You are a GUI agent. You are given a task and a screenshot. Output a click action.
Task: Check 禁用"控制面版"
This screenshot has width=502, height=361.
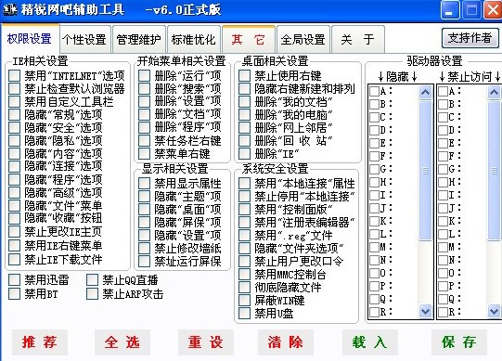pos(245,209)
